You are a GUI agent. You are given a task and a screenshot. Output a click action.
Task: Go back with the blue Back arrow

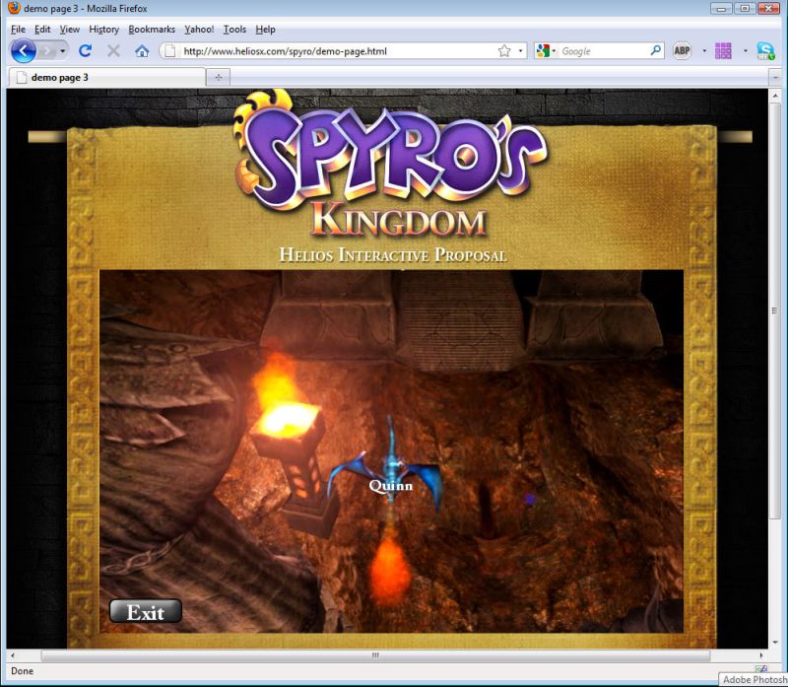pyautogui.click(x=23, y=51)
